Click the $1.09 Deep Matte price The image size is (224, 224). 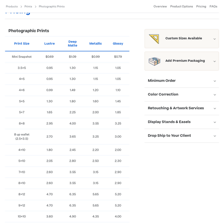[72, 57]
